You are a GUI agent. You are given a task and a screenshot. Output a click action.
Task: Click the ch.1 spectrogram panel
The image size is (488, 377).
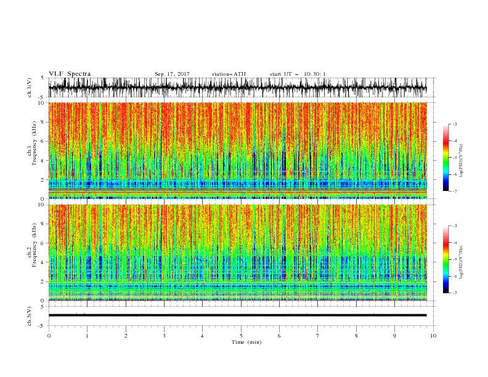237,150
